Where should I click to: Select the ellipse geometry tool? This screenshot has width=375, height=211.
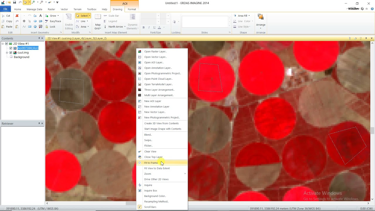pos(35,21)
